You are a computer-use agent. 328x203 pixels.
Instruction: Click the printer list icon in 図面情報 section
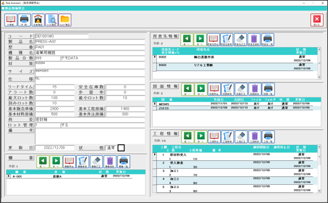pyautogui.click(x=268, y=89)
